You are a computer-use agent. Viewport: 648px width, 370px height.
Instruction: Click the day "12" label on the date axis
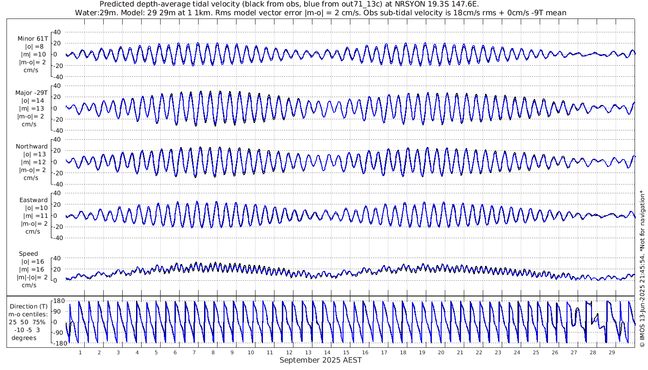(x=289, y=352)
